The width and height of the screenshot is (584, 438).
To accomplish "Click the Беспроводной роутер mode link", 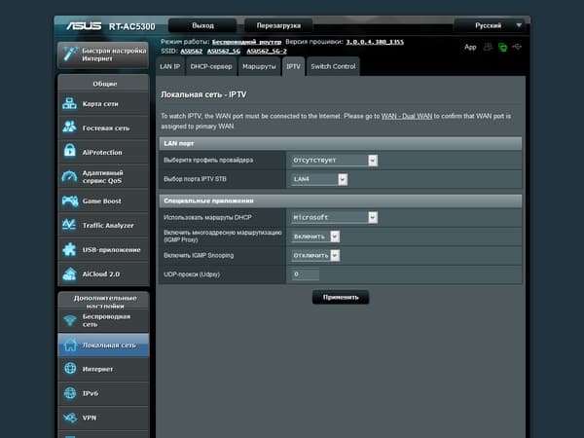I will click(246, 42).
